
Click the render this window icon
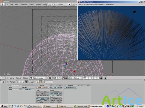click(105, 78)
